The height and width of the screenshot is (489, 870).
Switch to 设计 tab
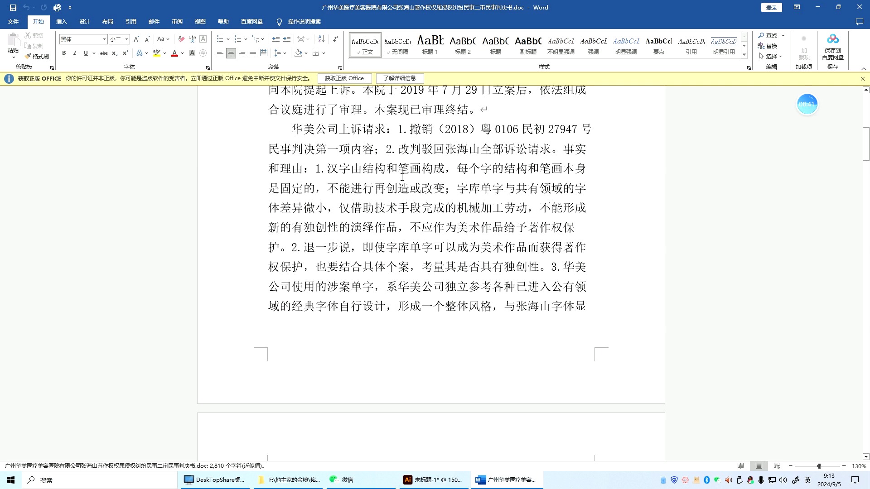[84, 22]
